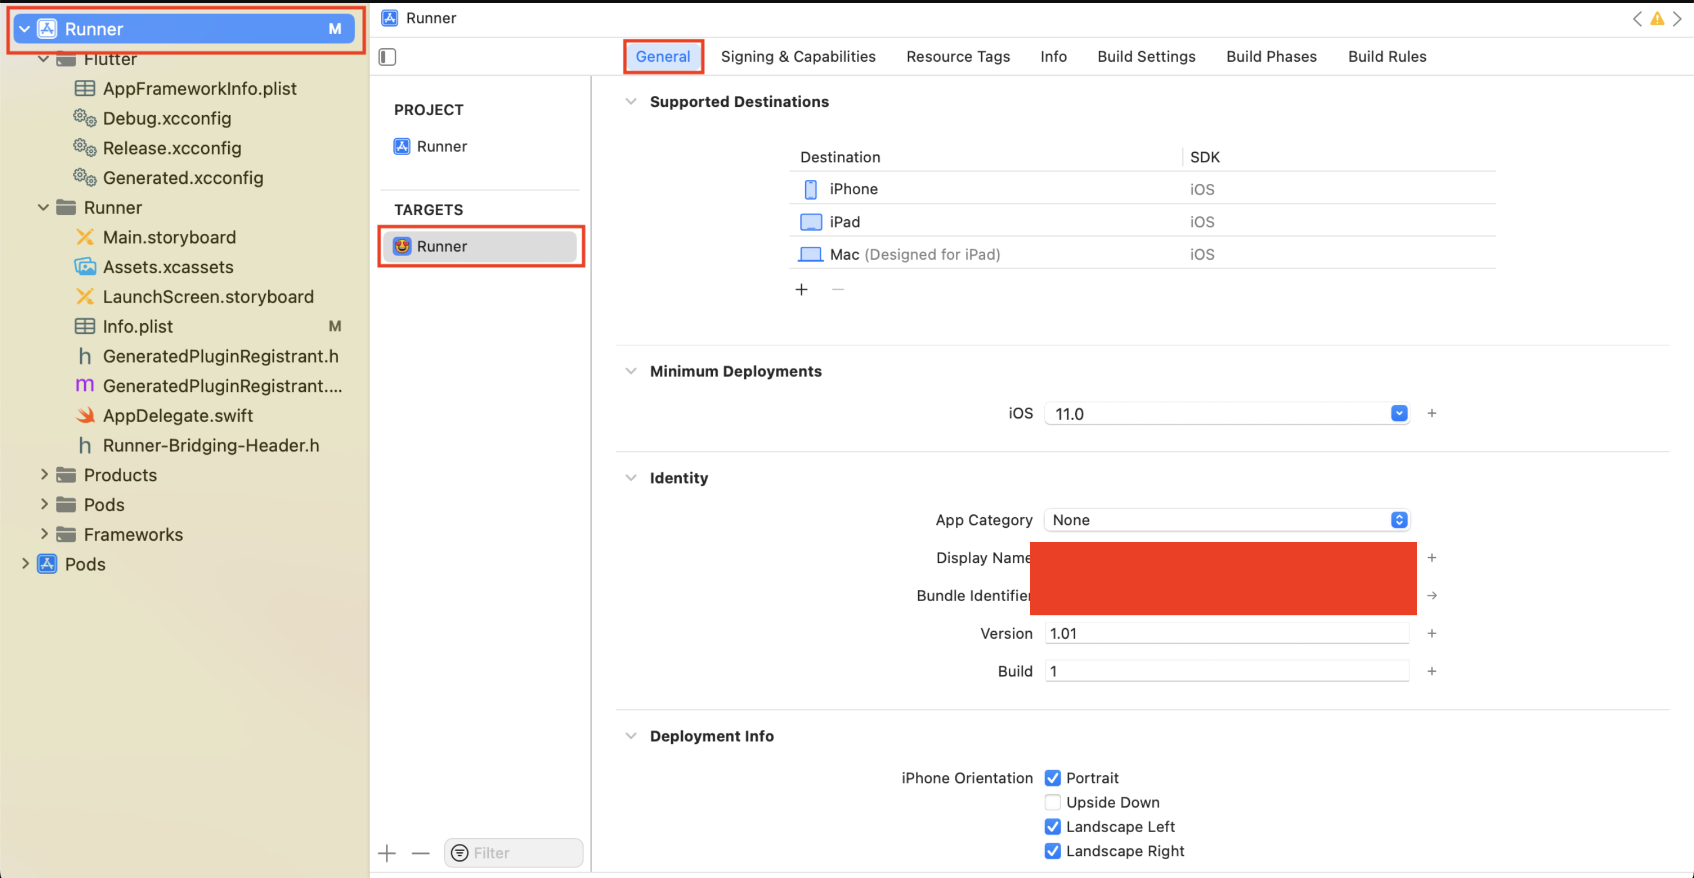Click the add target plus button at bottom

click(x=388, y=853)
